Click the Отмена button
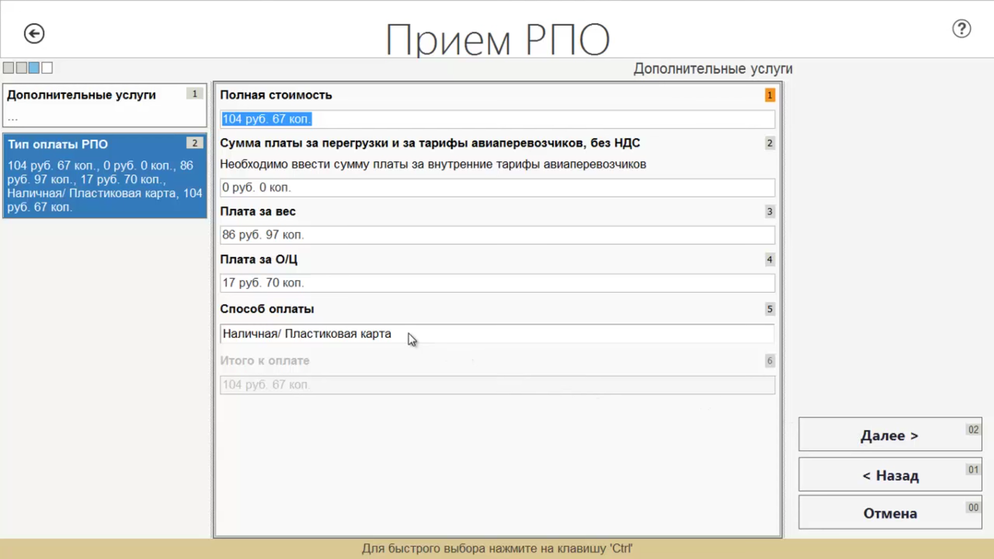 [x=890, y=513]
